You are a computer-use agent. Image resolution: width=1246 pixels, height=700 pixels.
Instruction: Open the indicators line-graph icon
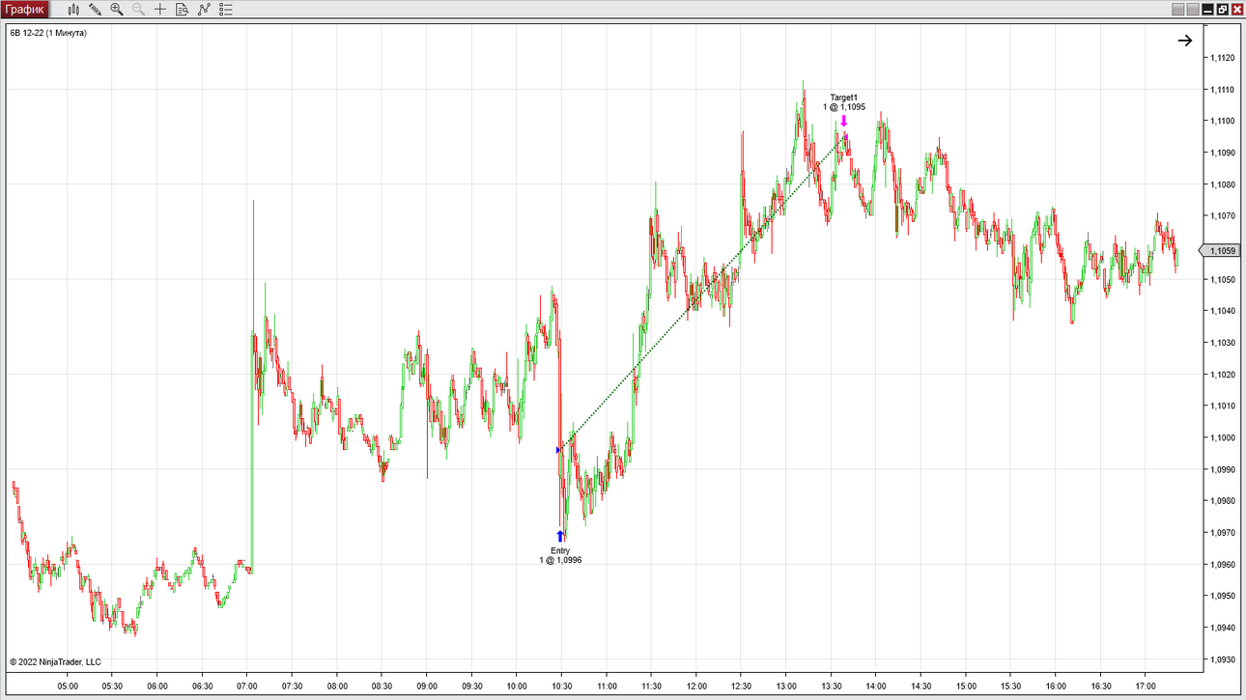(204, 10)
